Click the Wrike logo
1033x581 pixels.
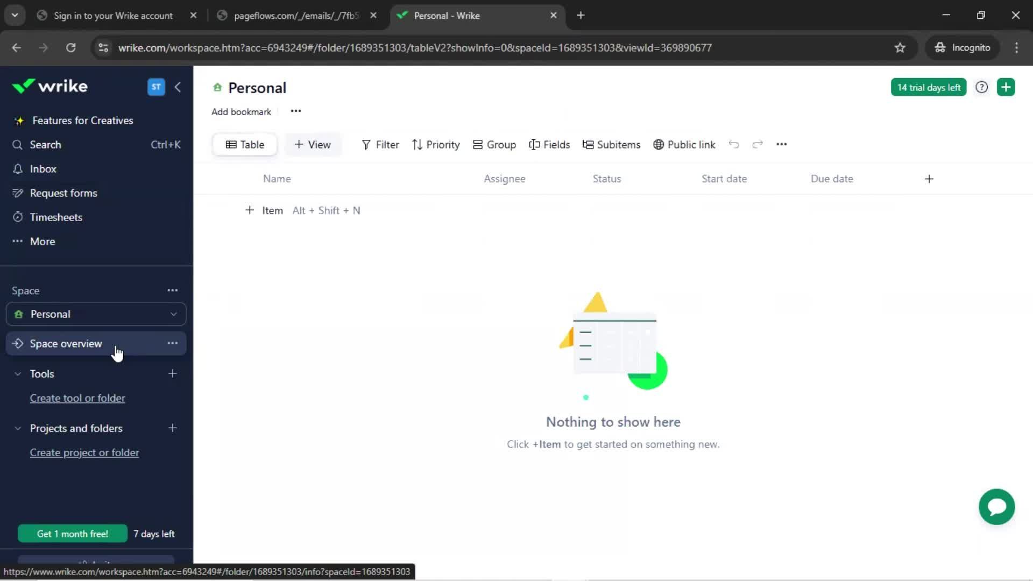coord(49,87)
